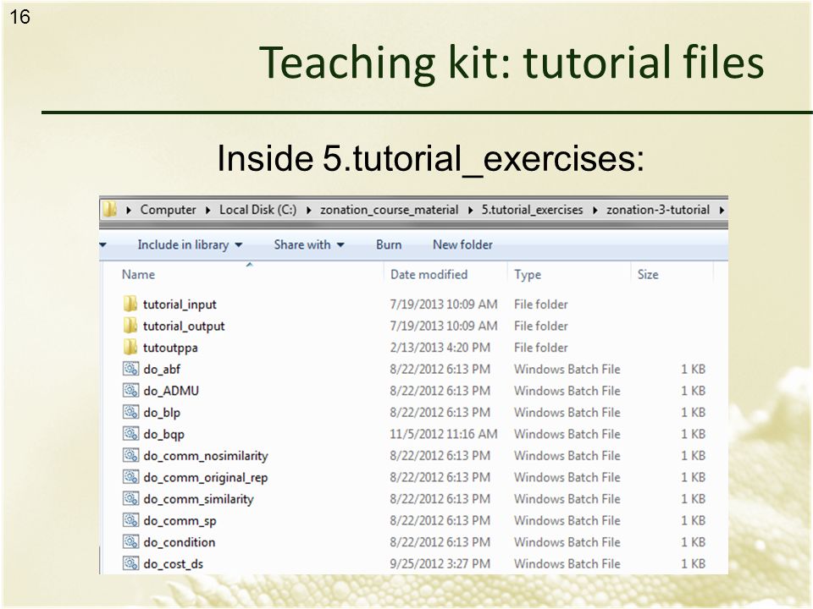This screenshot has width=813, height=609.
Task: Click the do_comm_similarity batch file icon
Action: [x=130, y=499]
